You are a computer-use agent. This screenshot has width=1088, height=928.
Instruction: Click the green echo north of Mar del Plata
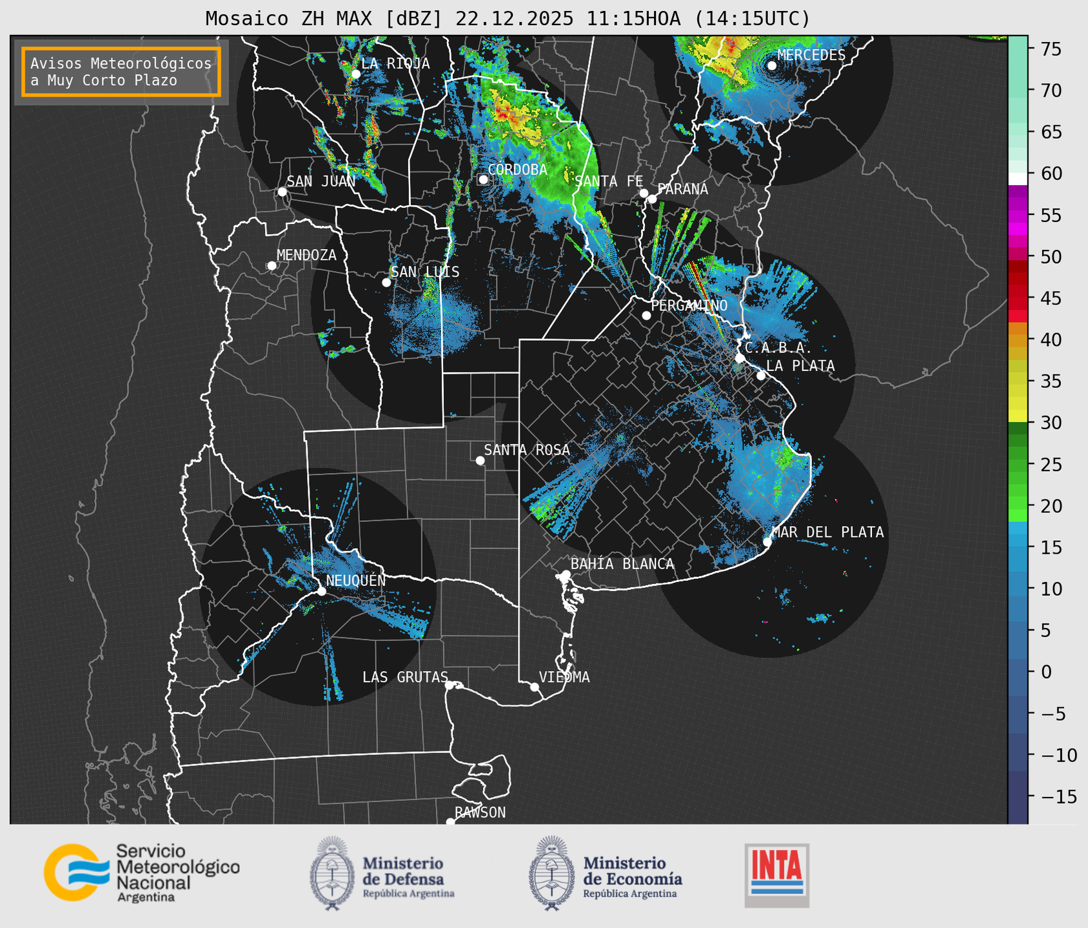point(784,458)
